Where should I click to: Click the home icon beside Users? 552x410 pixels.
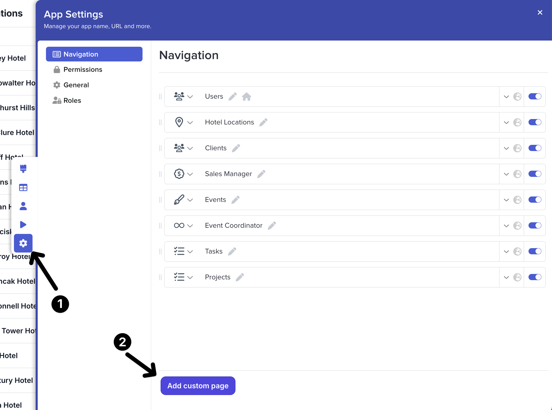[x=246, y=97]
